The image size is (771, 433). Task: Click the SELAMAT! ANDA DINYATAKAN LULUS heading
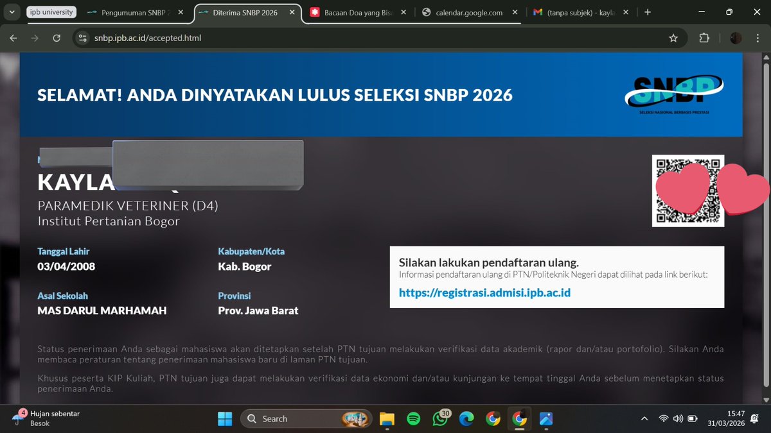coord(275,95)
